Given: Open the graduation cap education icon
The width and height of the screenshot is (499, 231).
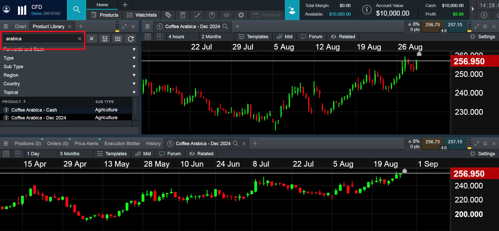Looking at the screenshot, I should pyautogui.click(x=226, y=15).
